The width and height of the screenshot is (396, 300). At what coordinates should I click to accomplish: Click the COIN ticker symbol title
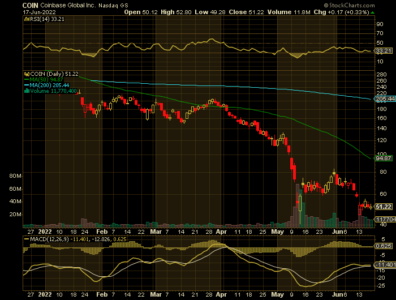point(30,3)
